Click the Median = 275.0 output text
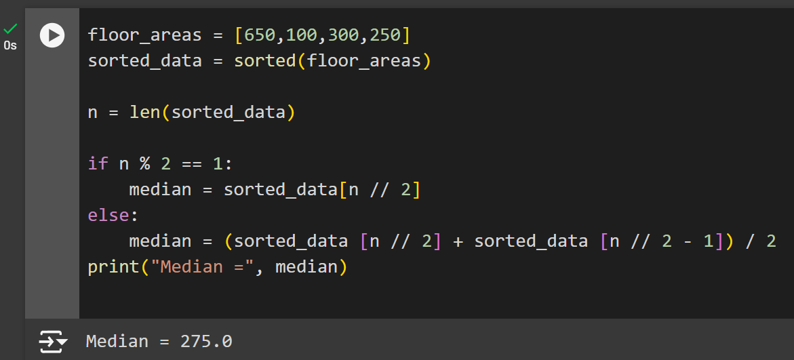The image size is (794, 360). (159, 341)
